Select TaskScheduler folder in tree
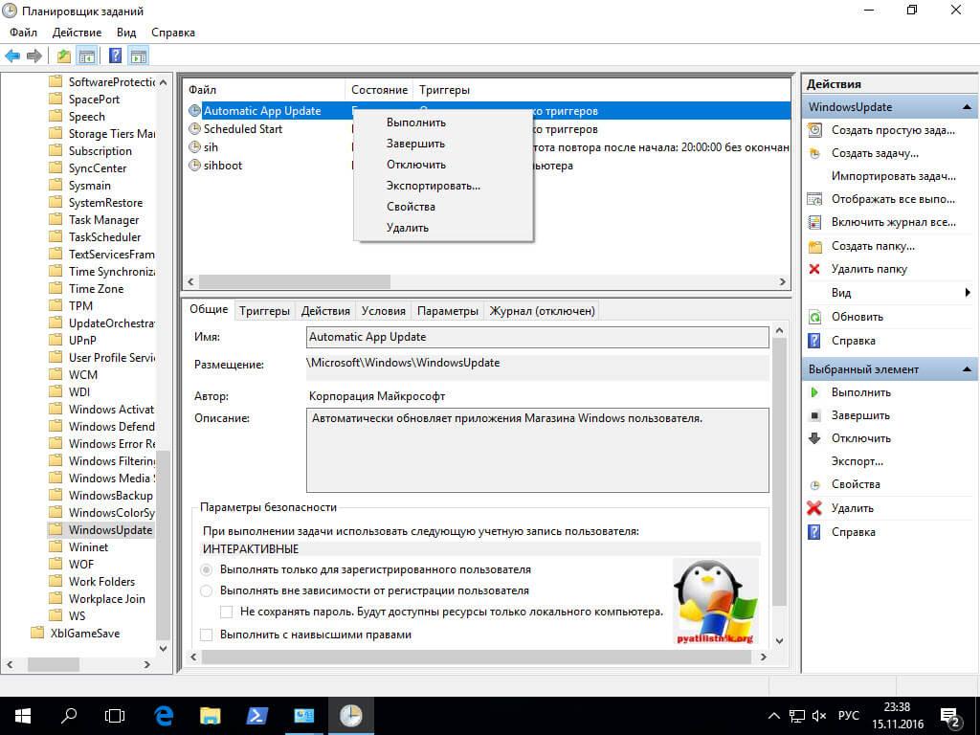This screenshot has width=980, height=735. point(105,237)
